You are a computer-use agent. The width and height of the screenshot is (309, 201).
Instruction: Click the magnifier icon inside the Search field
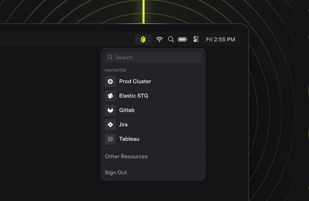(110, 58)
